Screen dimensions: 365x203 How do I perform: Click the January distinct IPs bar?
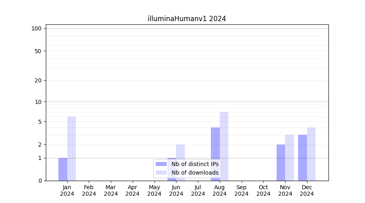[63, 169]
